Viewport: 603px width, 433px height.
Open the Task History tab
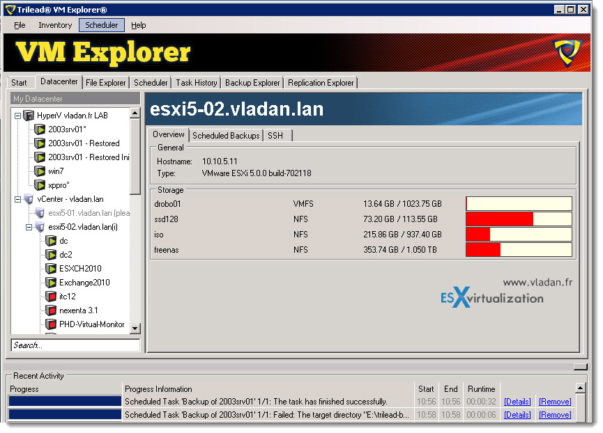[197, 83]
